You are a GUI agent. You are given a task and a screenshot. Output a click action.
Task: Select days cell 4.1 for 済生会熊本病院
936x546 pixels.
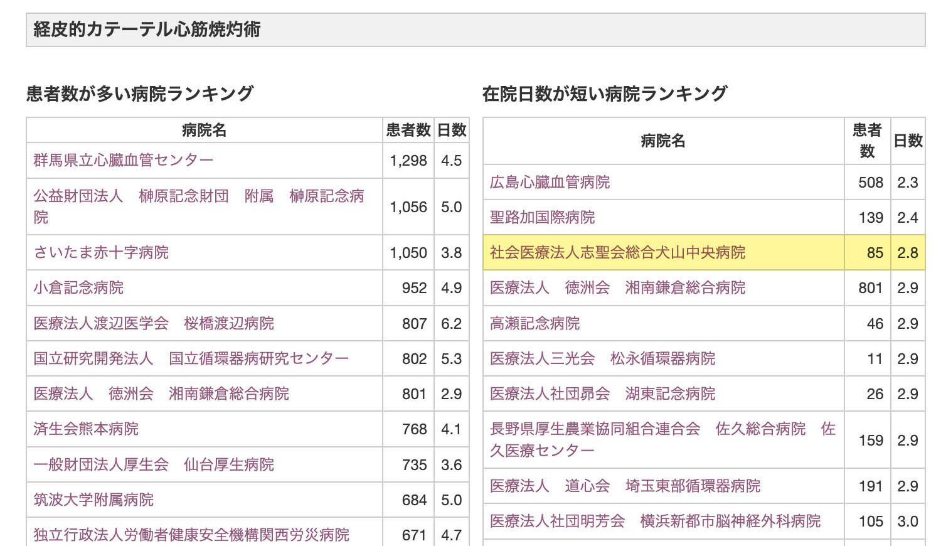coord(452,429)
